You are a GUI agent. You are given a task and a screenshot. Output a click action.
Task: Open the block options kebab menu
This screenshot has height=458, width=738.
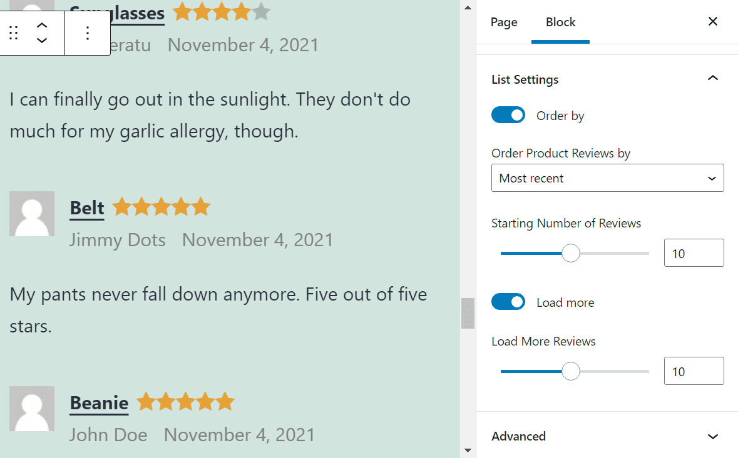(87, 32)
